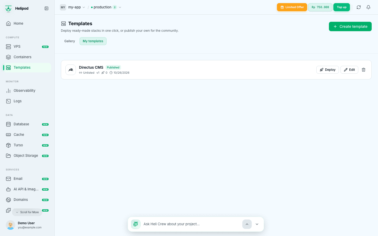Click the Published status badge
Image resolution: width=378 pixels, height=236 pixels.
pyautogui.click(x=113, y=67)
